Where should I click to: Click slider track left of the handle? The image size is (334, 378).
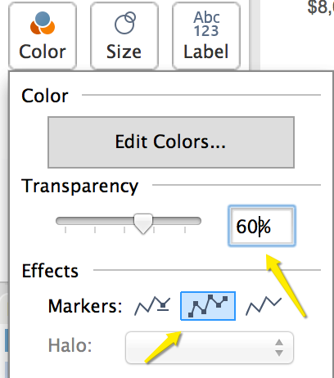pos(95,221)
